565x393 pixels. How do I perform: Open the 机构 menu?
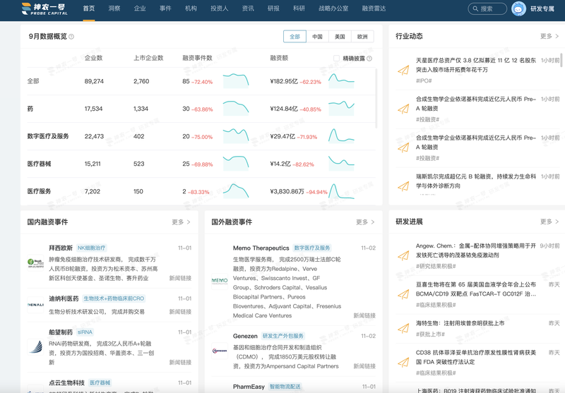[191, 8]
